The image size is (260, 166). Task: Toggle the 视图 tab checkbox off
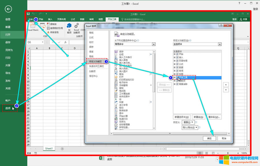tap(177, 74)
